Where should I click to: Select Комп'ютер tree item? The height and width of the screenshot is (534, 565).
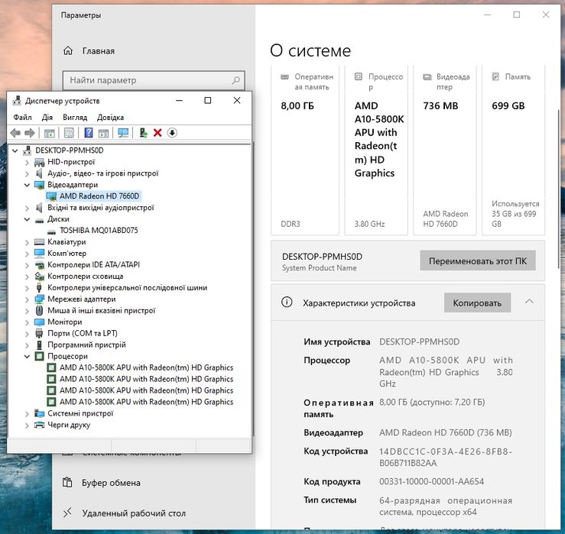[67, 254]
